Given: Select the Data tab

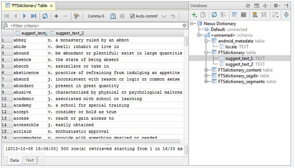Looking at the screenshot, I should point(15,160).
